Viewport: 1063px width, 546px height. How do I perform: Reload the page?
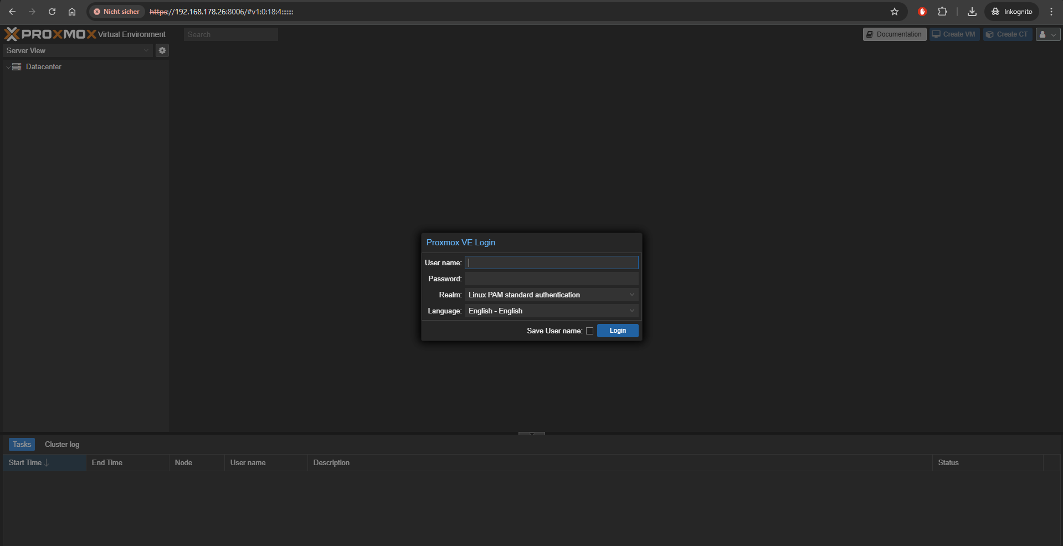coord(52,12)
